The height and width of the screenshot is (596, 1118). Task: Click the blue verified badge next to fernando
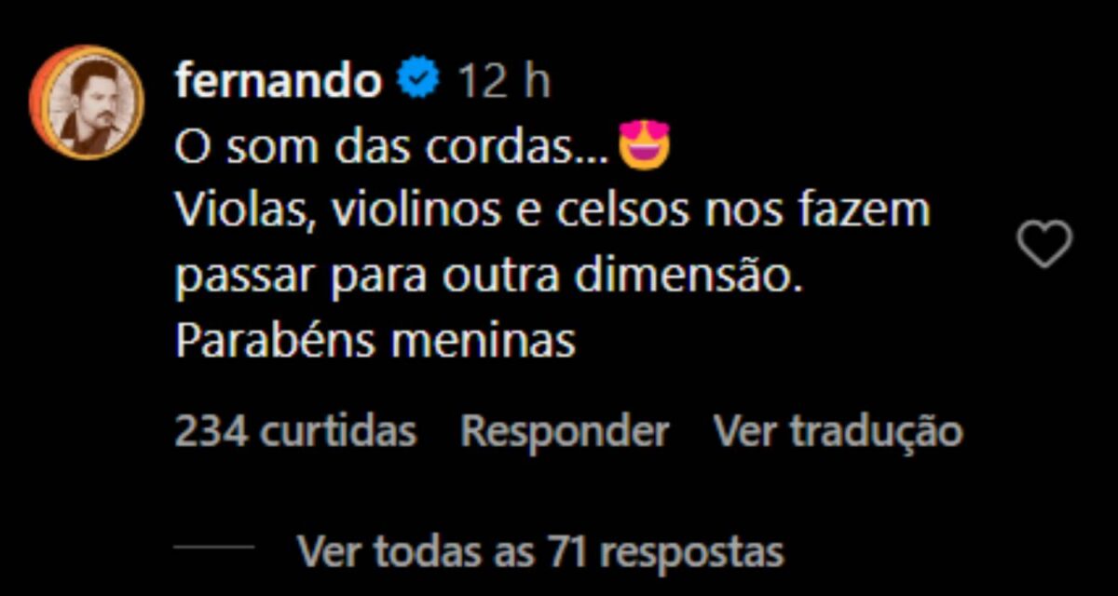(x=419, y=82)
